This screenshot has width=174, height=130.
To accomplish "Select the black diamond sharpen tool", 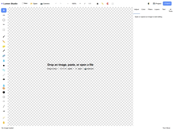I will (x=4, y=65).
